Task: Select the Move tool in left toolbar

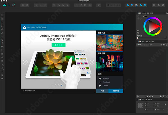Action: [2, 15]
